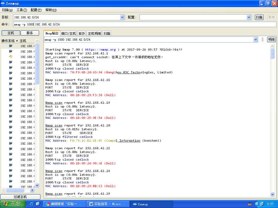278x208 pixels.
Task: Open the 工具(T) menu
Action: pyautogui.click(x=22, y=10)
